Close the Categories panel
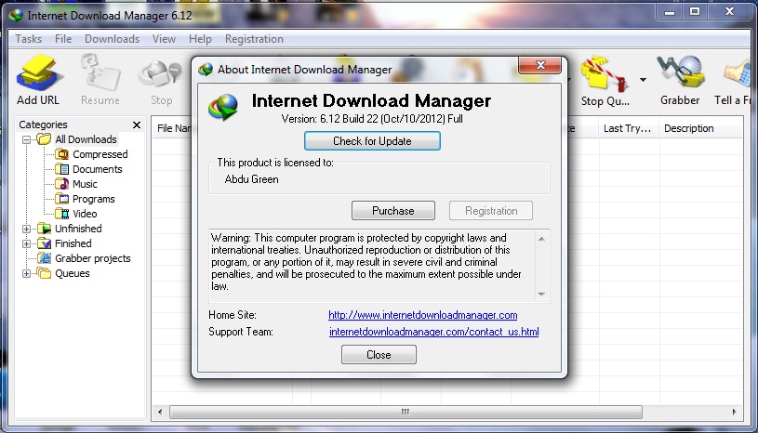This screenshot has width=758, height=433. pos(137,125)
